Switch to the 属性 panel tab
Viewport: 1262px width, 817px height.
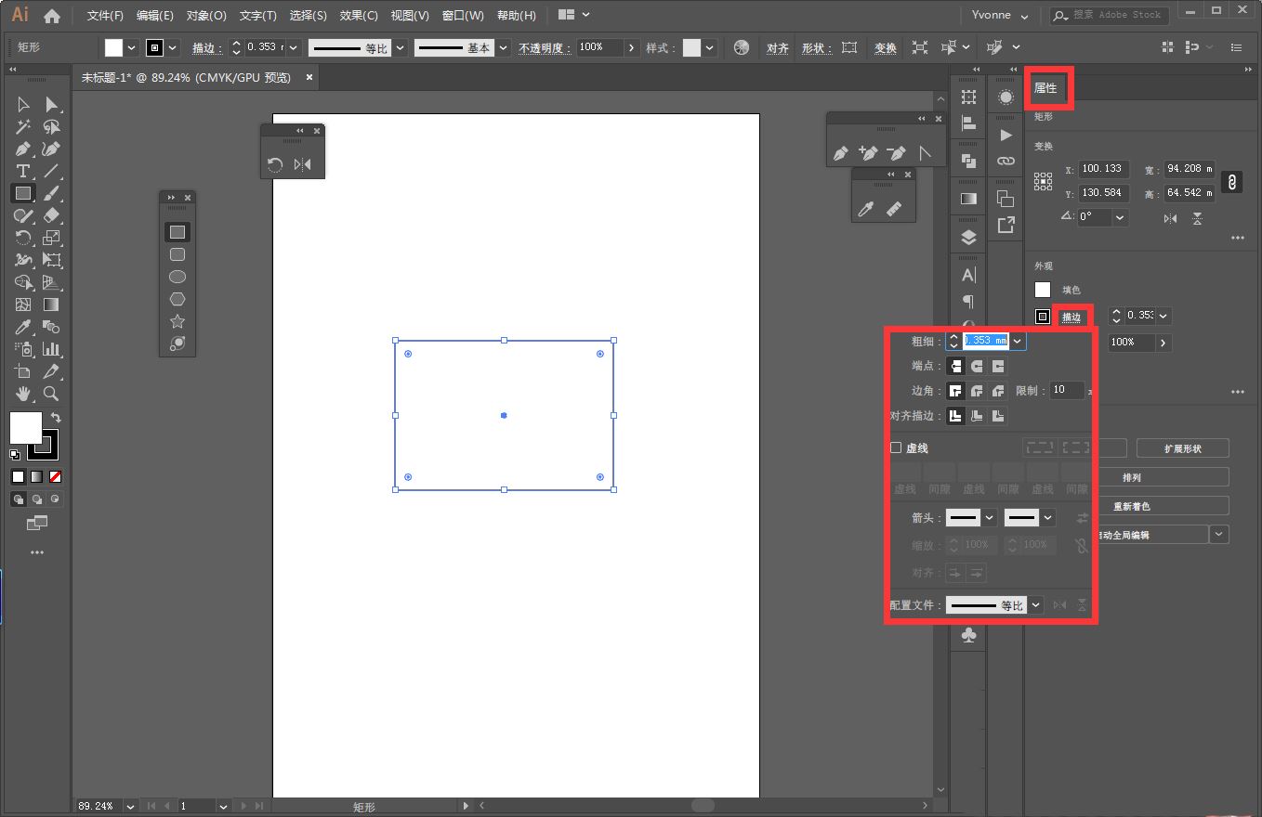point(1046,88)
